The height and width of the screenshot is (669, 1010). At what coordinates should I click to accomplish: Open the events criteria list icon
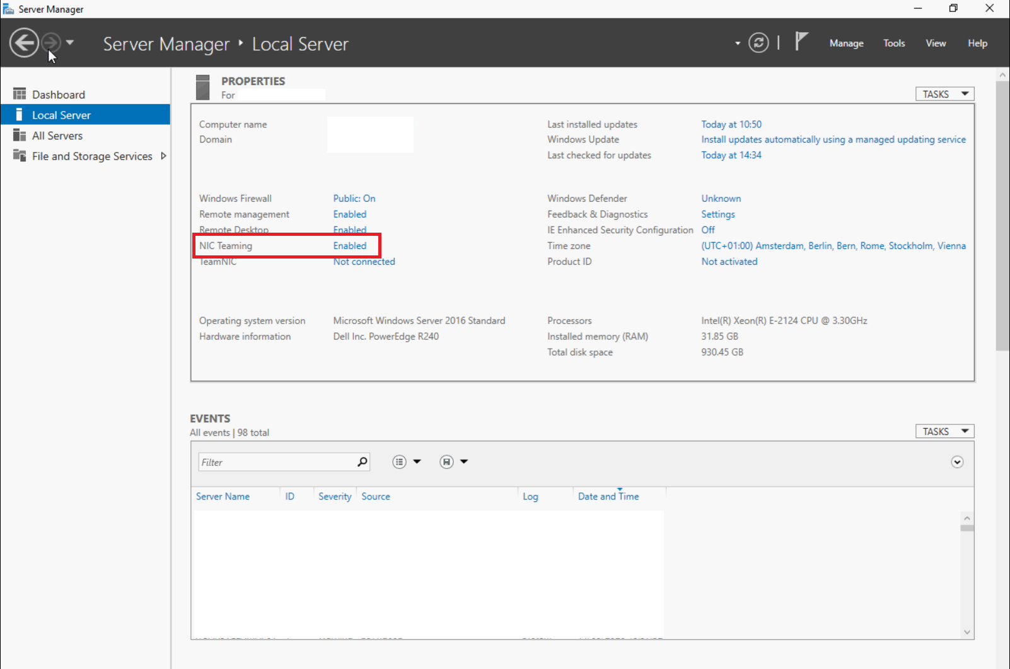(400, 462)
